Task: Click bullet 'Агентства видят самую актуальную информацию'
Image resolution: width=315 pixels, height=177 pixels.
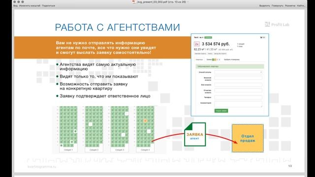Action: [97, 67]
